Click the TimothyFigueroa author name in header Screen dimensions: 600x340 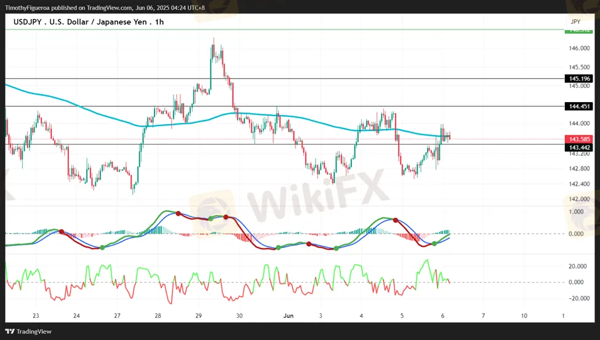[31, 7]
